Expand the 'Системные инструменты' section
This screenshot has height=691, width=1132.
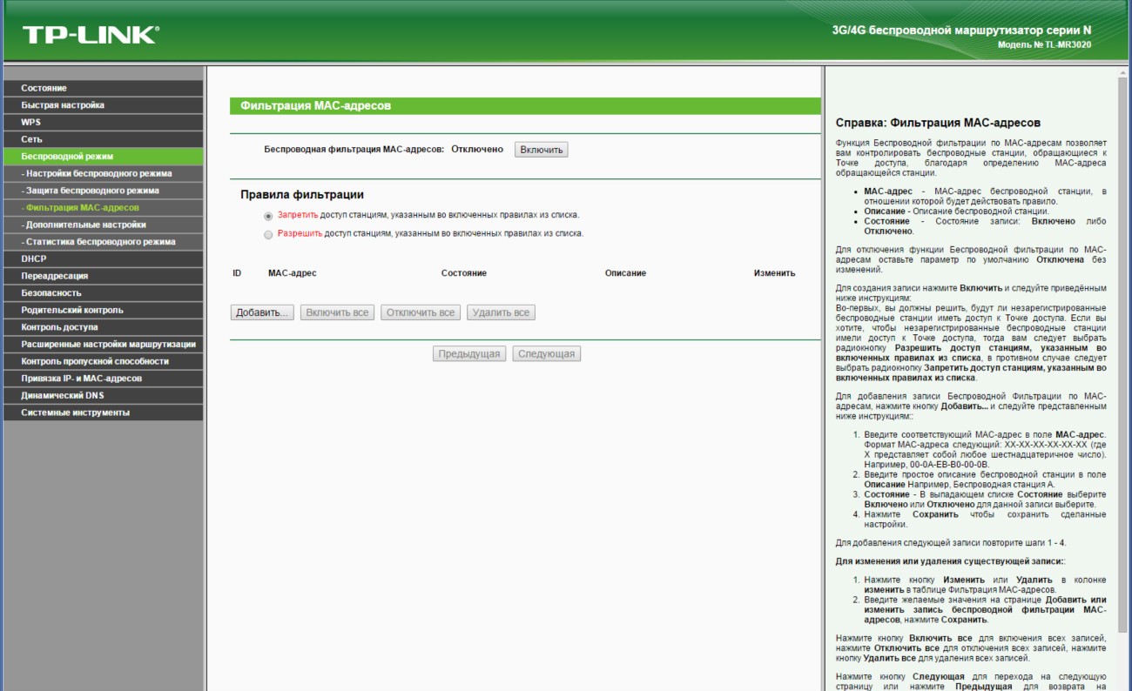pos(75,413)
